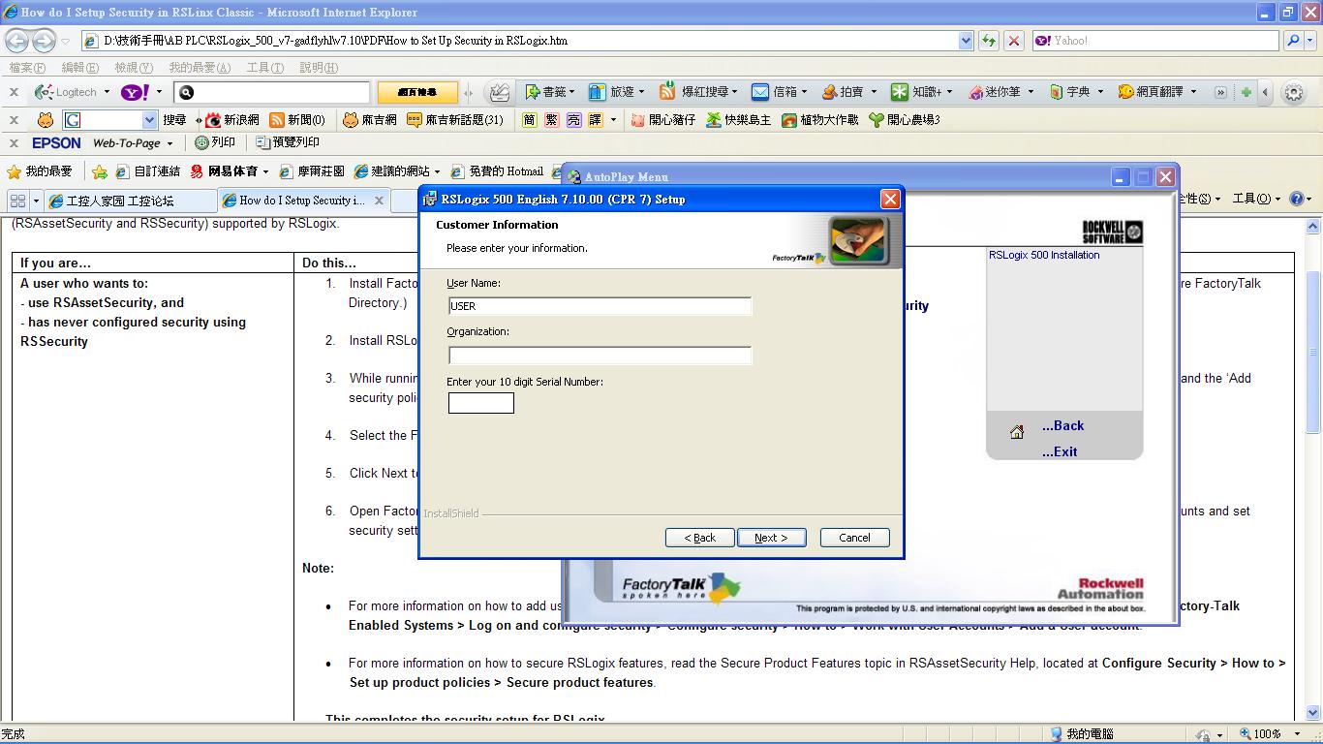Open the 檢視 menu
This screenshot has width=1323, height=744.
coord(133,68)
